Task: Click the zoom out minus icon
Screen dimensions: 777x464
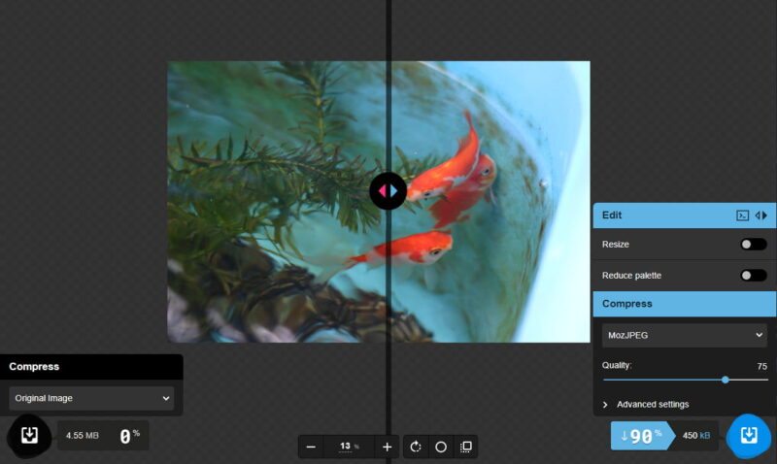Action: (x=311, y=447)
